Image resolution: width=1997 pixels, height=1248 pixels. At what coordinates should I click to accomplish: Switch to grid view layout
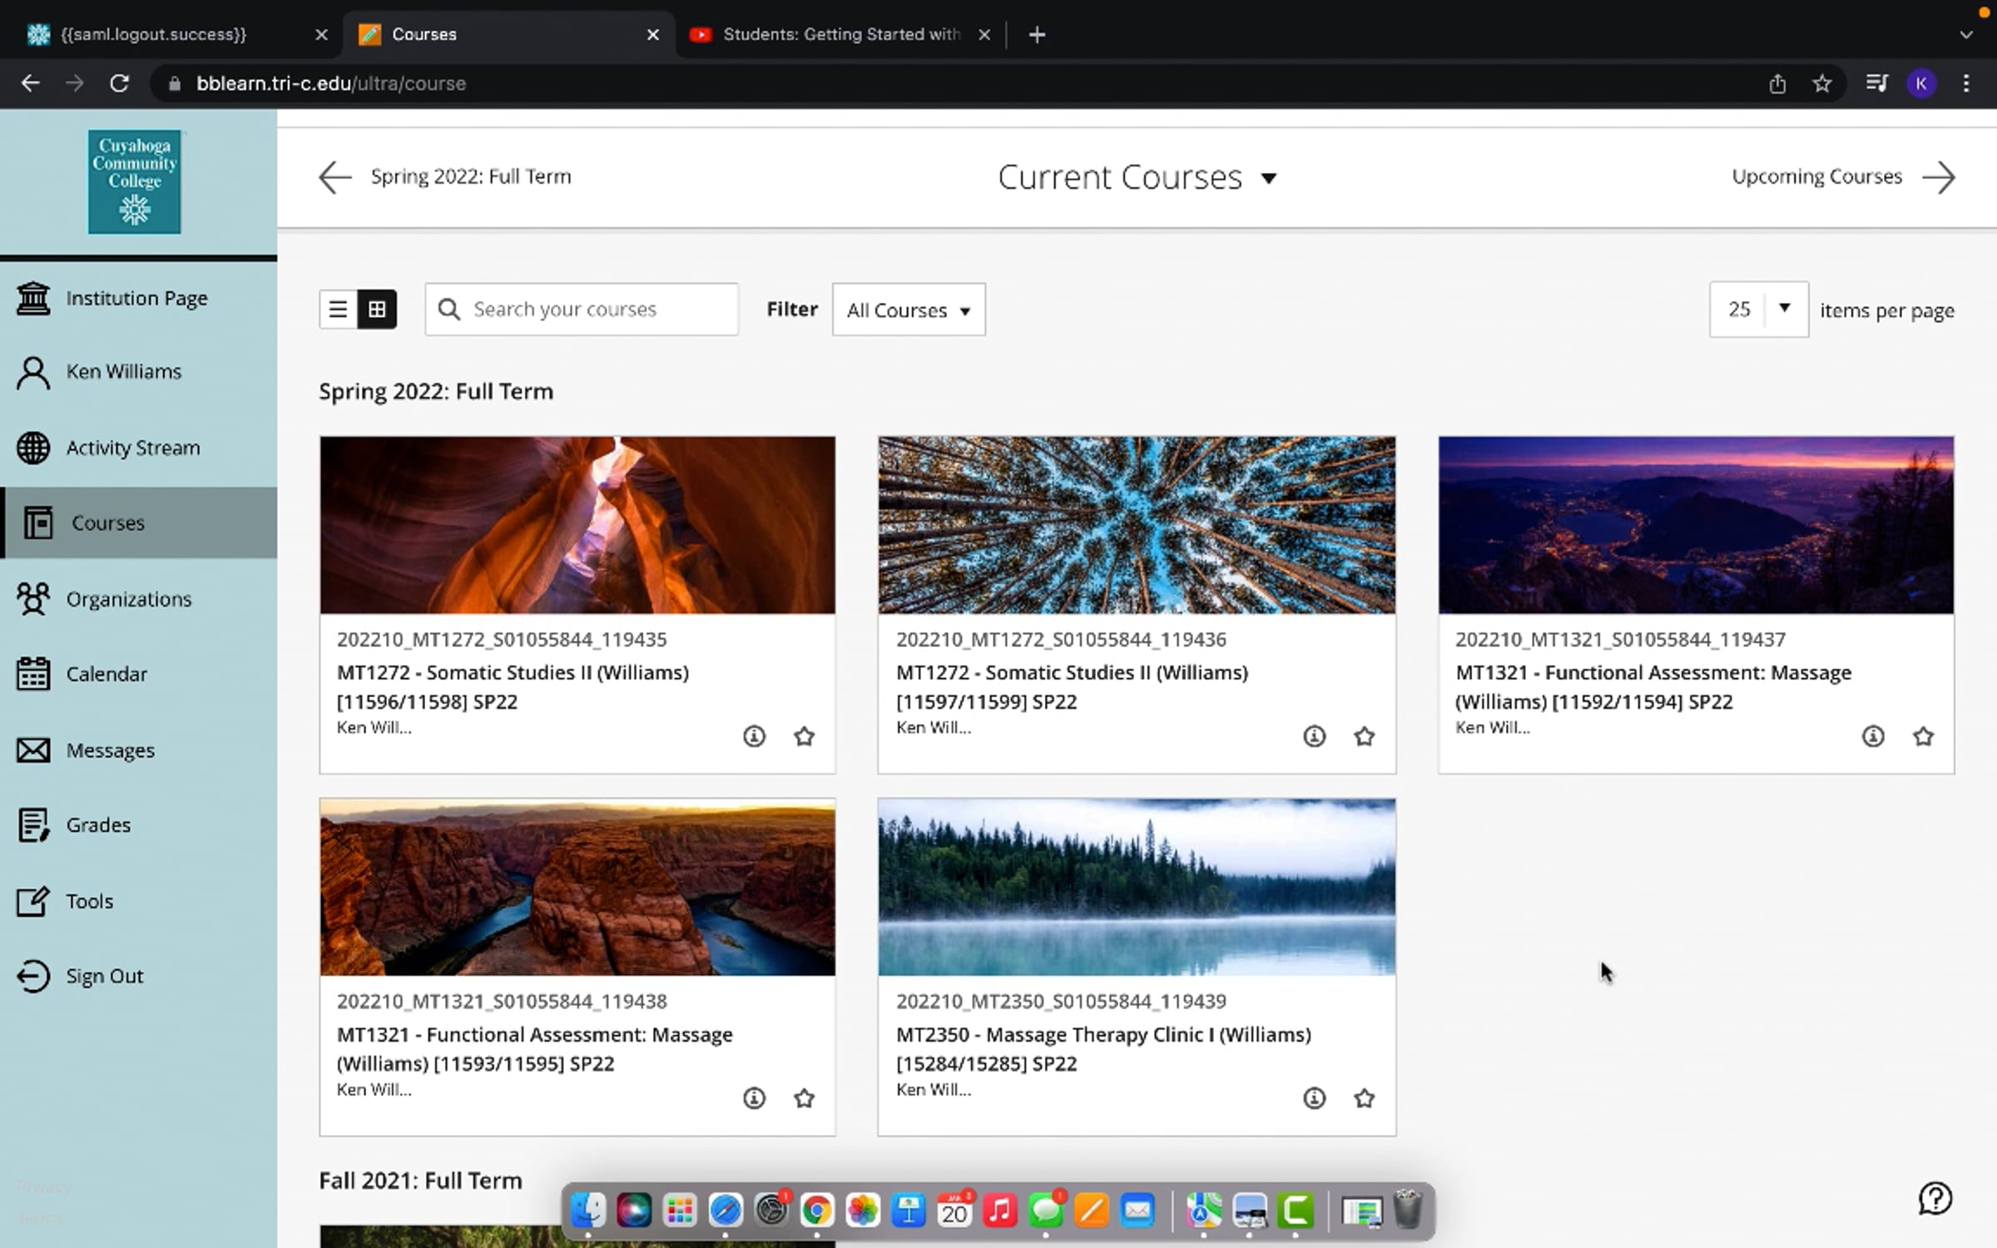pyautogui.click(x=377, y=310)
